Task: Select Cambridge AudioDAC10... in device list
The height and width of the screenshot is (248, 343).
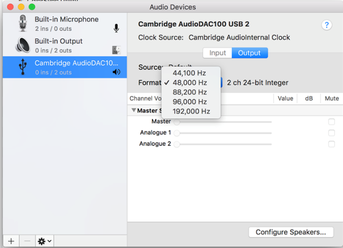Action: coord(65,67)
